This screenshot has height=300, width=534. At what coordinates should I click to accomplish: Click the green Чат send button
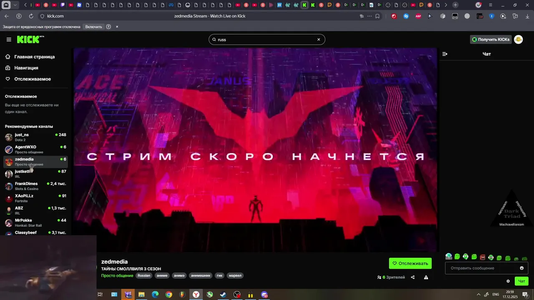point(521,281)
